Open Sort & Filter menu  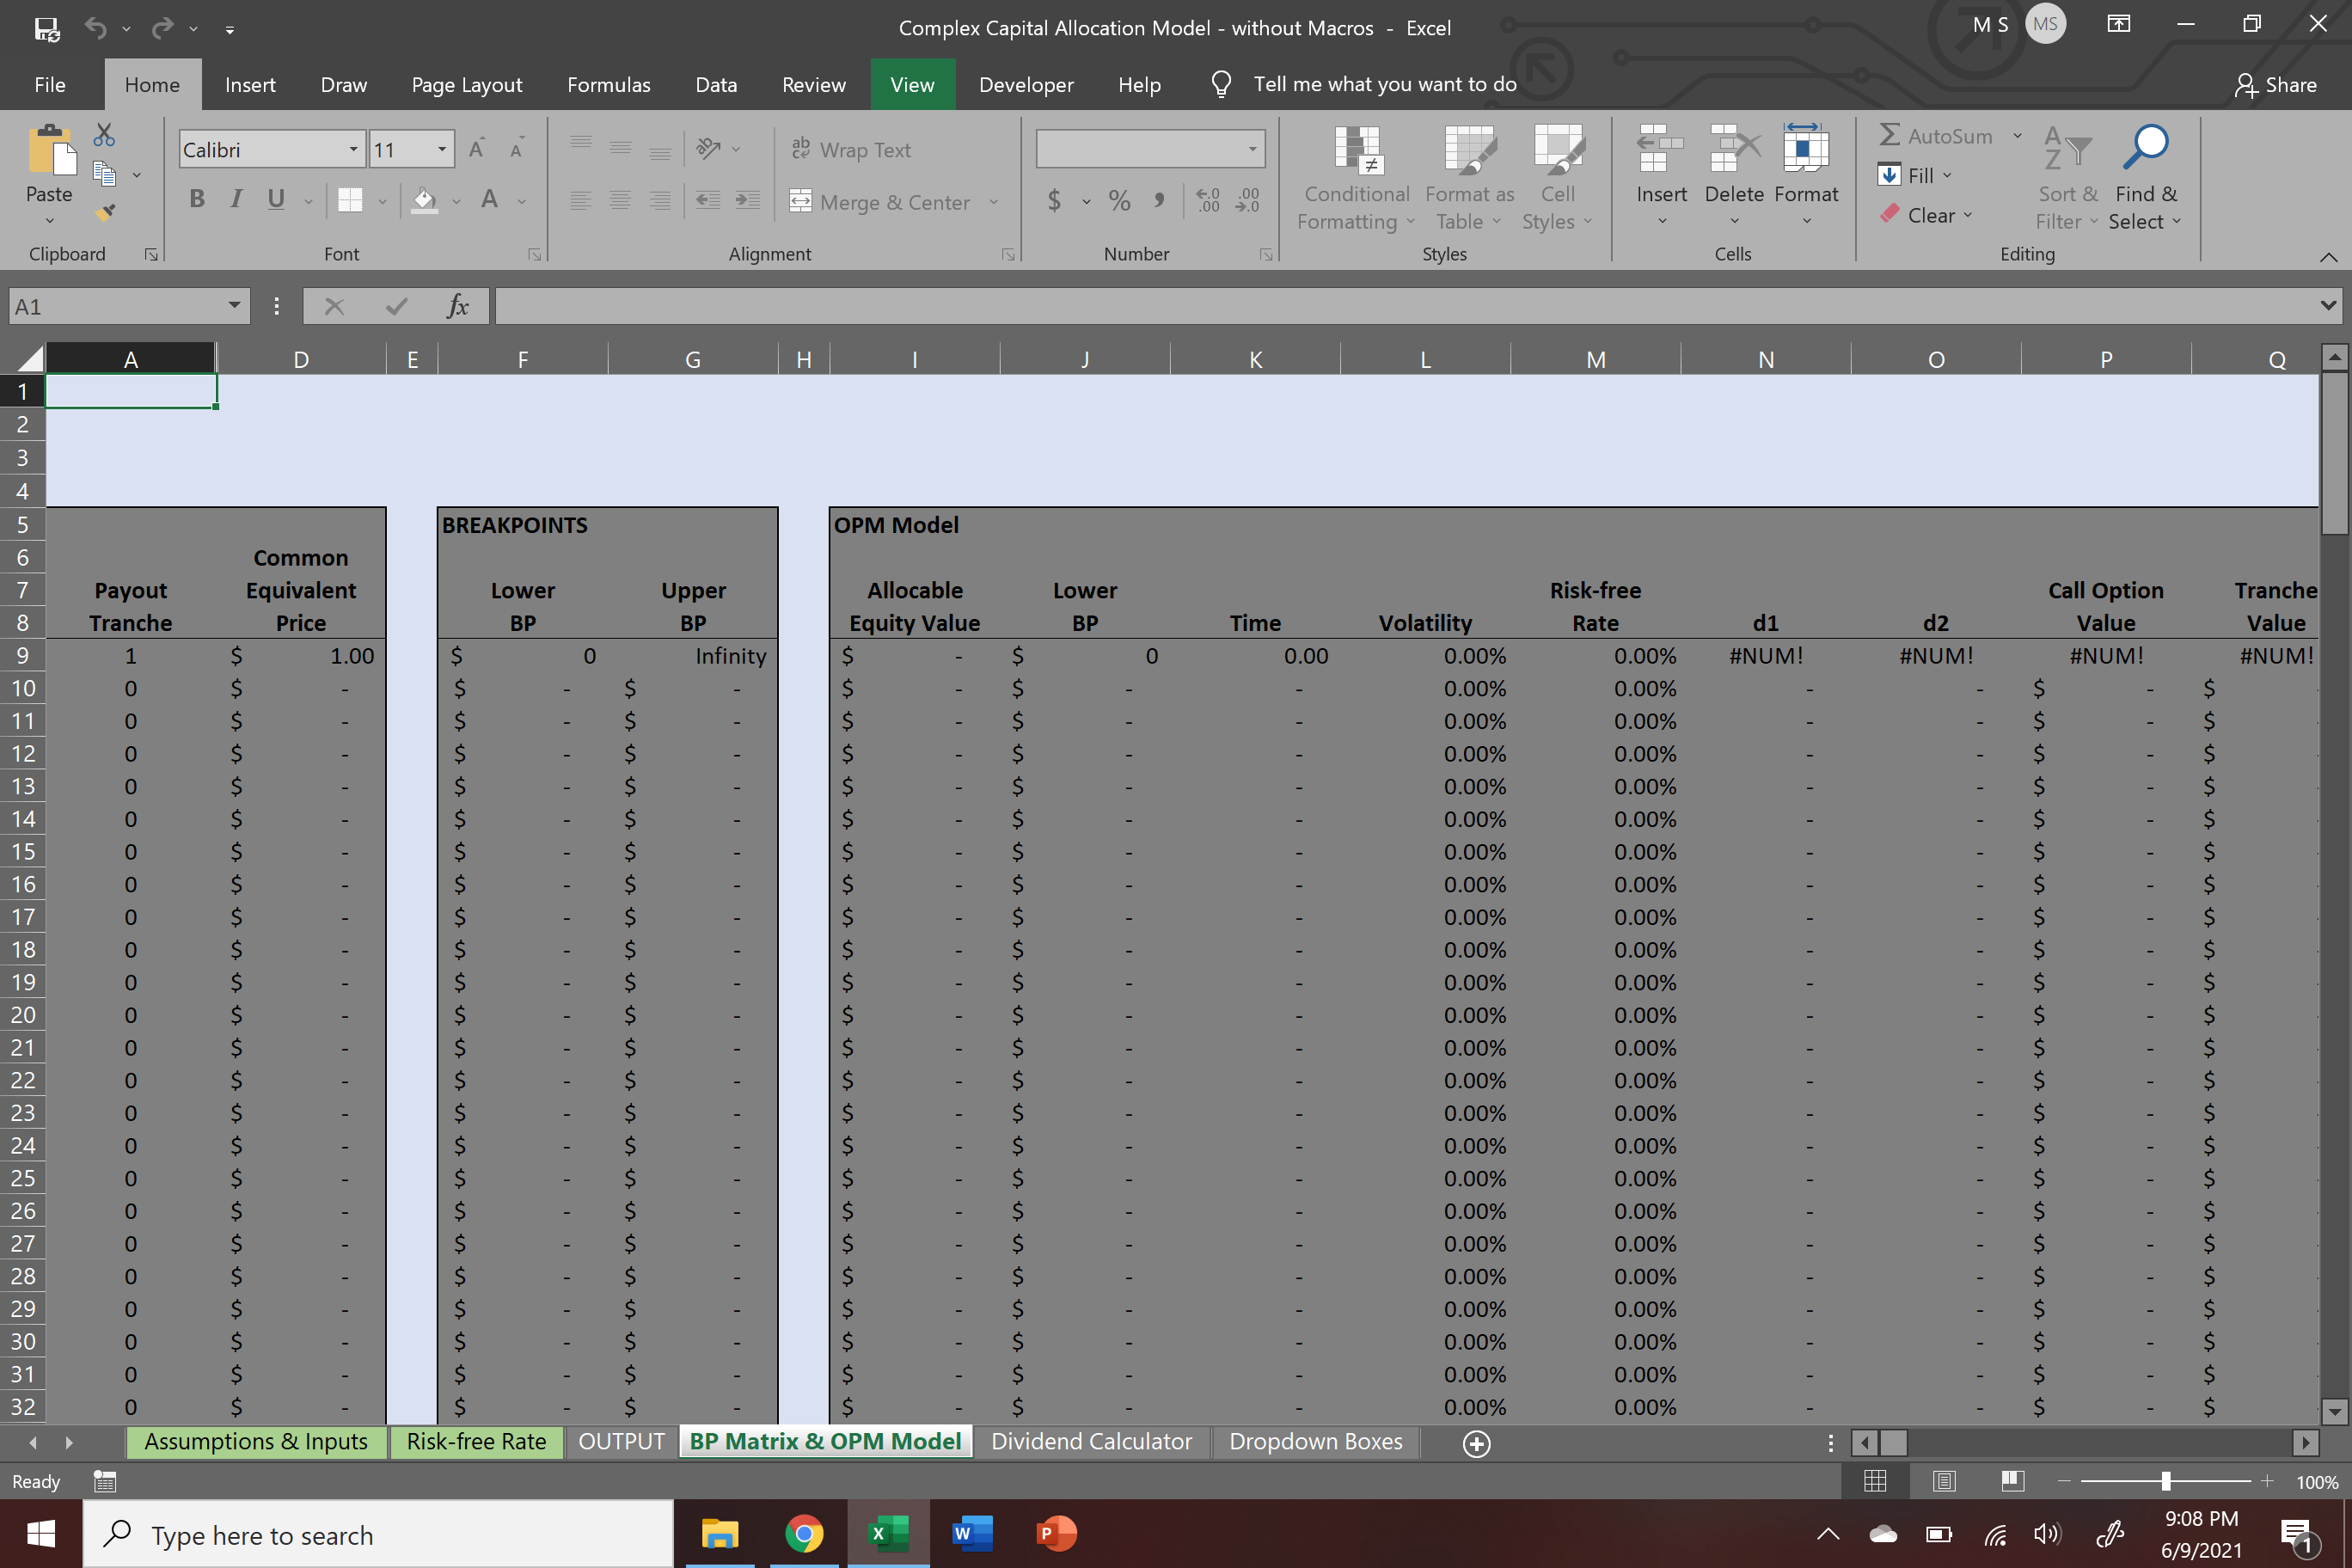pyautogui.click(x=2067, y=178)
